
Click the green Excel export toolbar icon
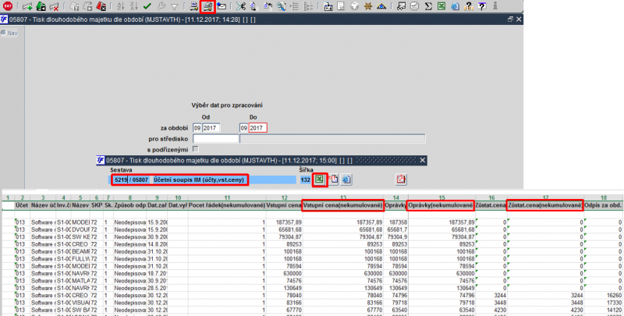[x=441, y=6]
